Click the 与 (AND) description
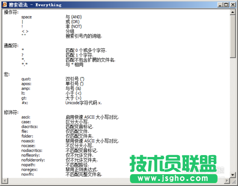The width and height of the screenshot is (238, 186). 74,17
